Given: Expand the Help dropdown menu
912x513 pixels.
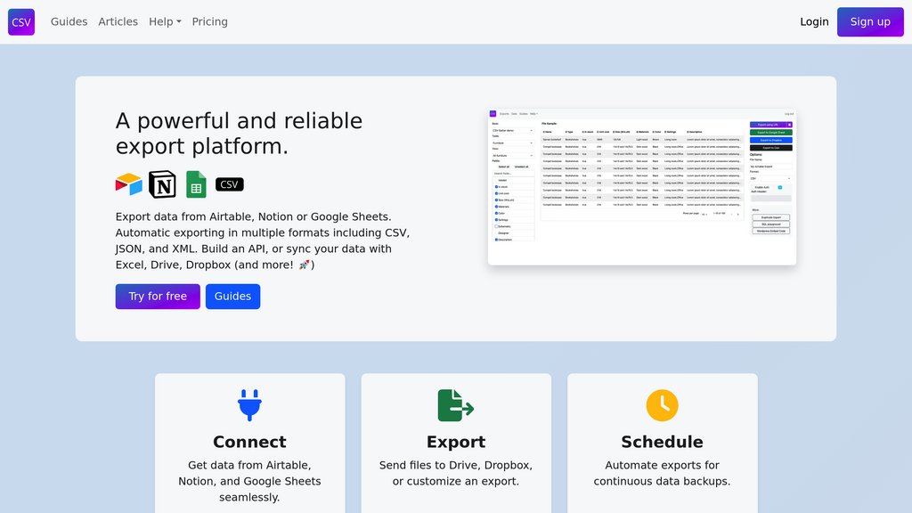Looking at the screenshot, I should click(165, 21).
